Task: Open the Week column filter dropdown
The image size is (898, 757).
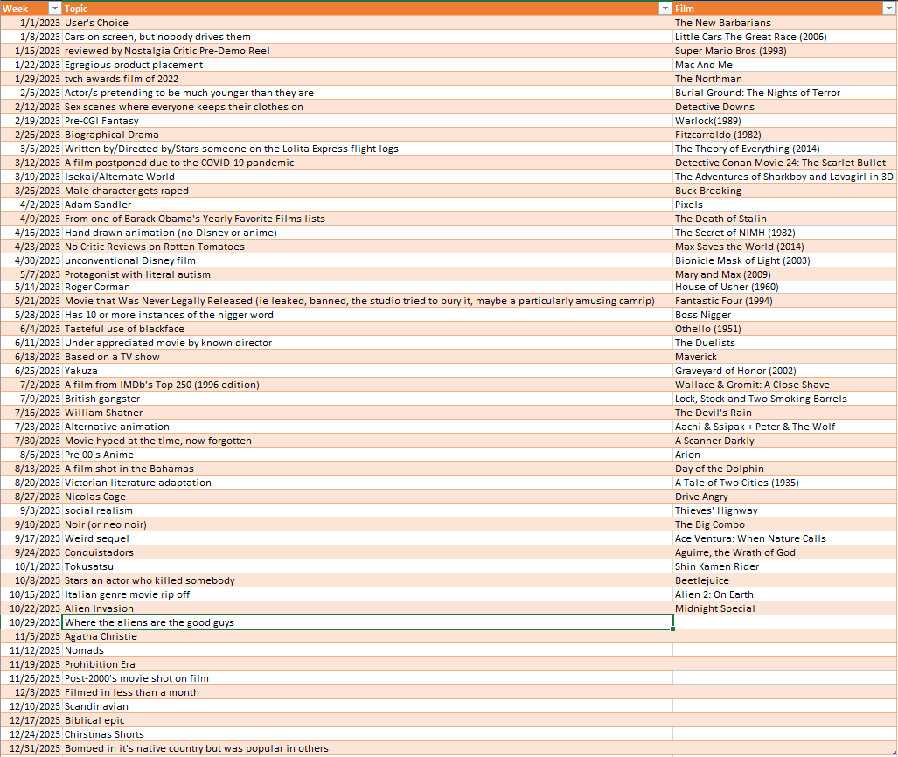Action: coord(55,8)
